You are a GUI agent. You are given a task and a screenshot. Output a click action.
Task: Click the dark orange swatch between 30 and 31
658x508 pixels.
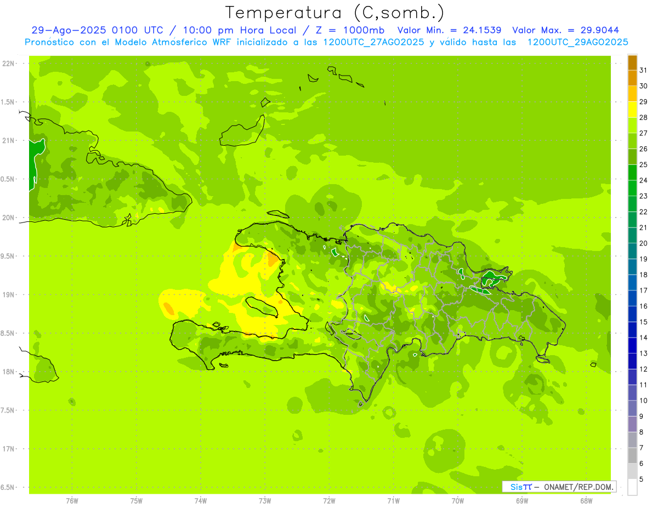pyautogui.click(x=632, y=78)
